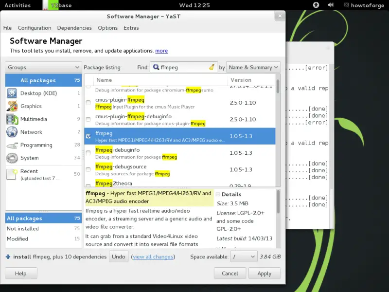Check the ffmpeg-debuginfo checkbox
The height and width of the screenshot is (292, 389).
click(88, 153)
